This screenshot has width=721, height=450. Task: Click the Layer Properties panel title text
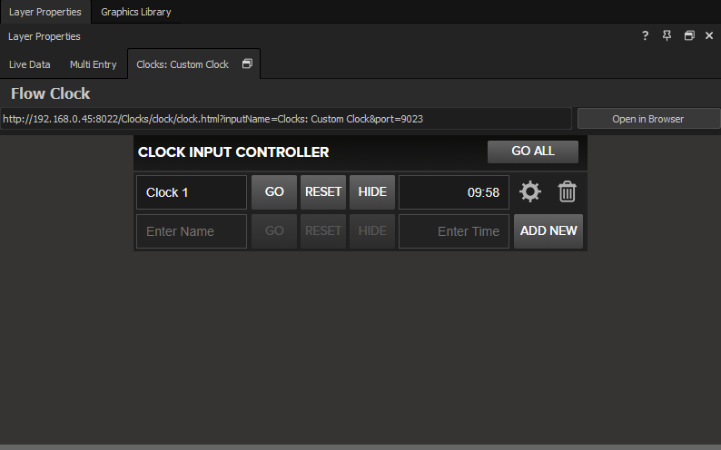coord(44,36)
